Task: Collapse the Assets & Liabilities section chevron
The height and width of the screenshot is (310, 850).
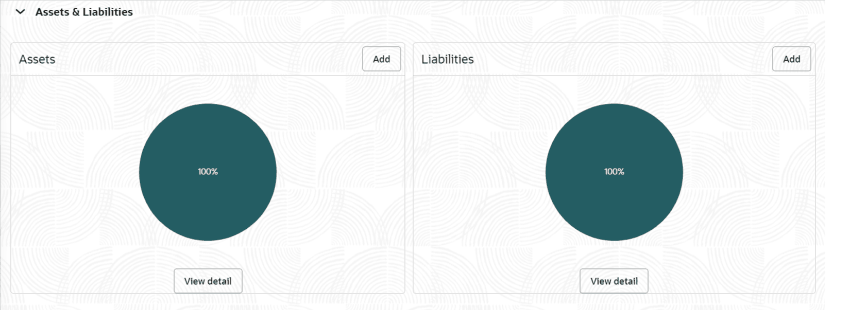Action: pos(20,12)
